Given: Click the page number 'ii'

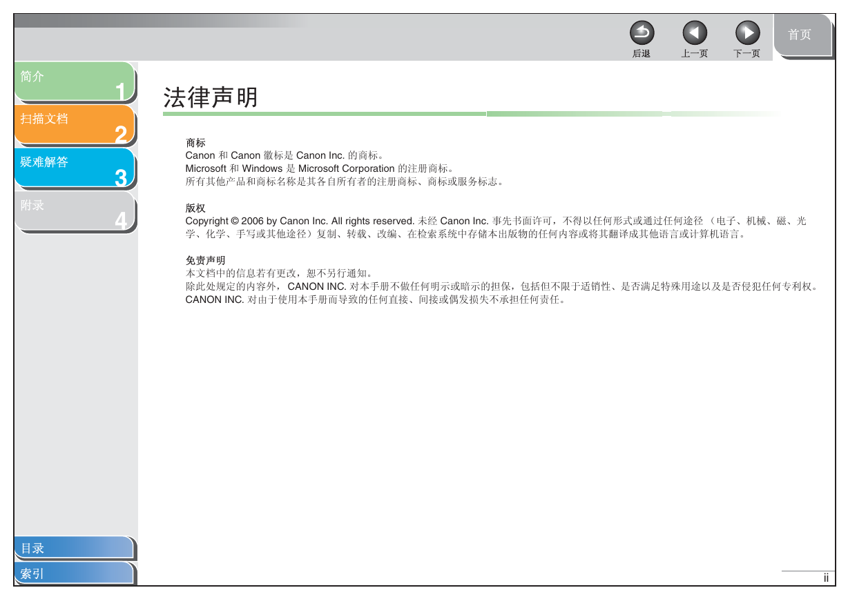Looking at the screenshot, I should point(825,578).
